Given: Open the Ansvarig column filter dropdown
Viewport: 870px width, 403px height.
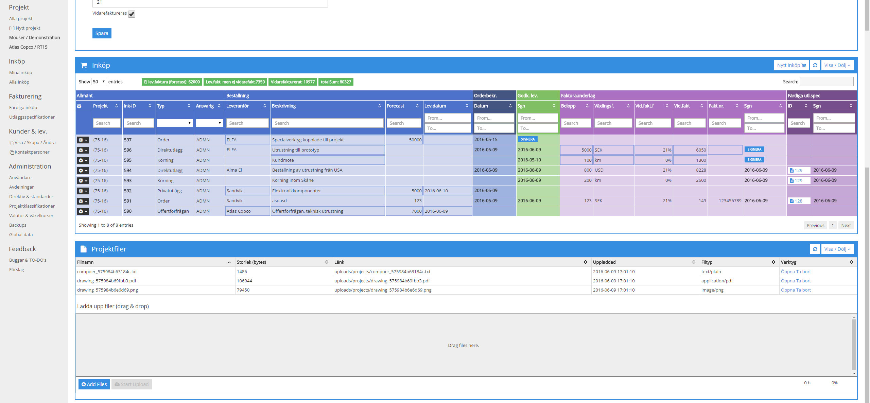Looking at the screenshot, I should click(209, 123).
